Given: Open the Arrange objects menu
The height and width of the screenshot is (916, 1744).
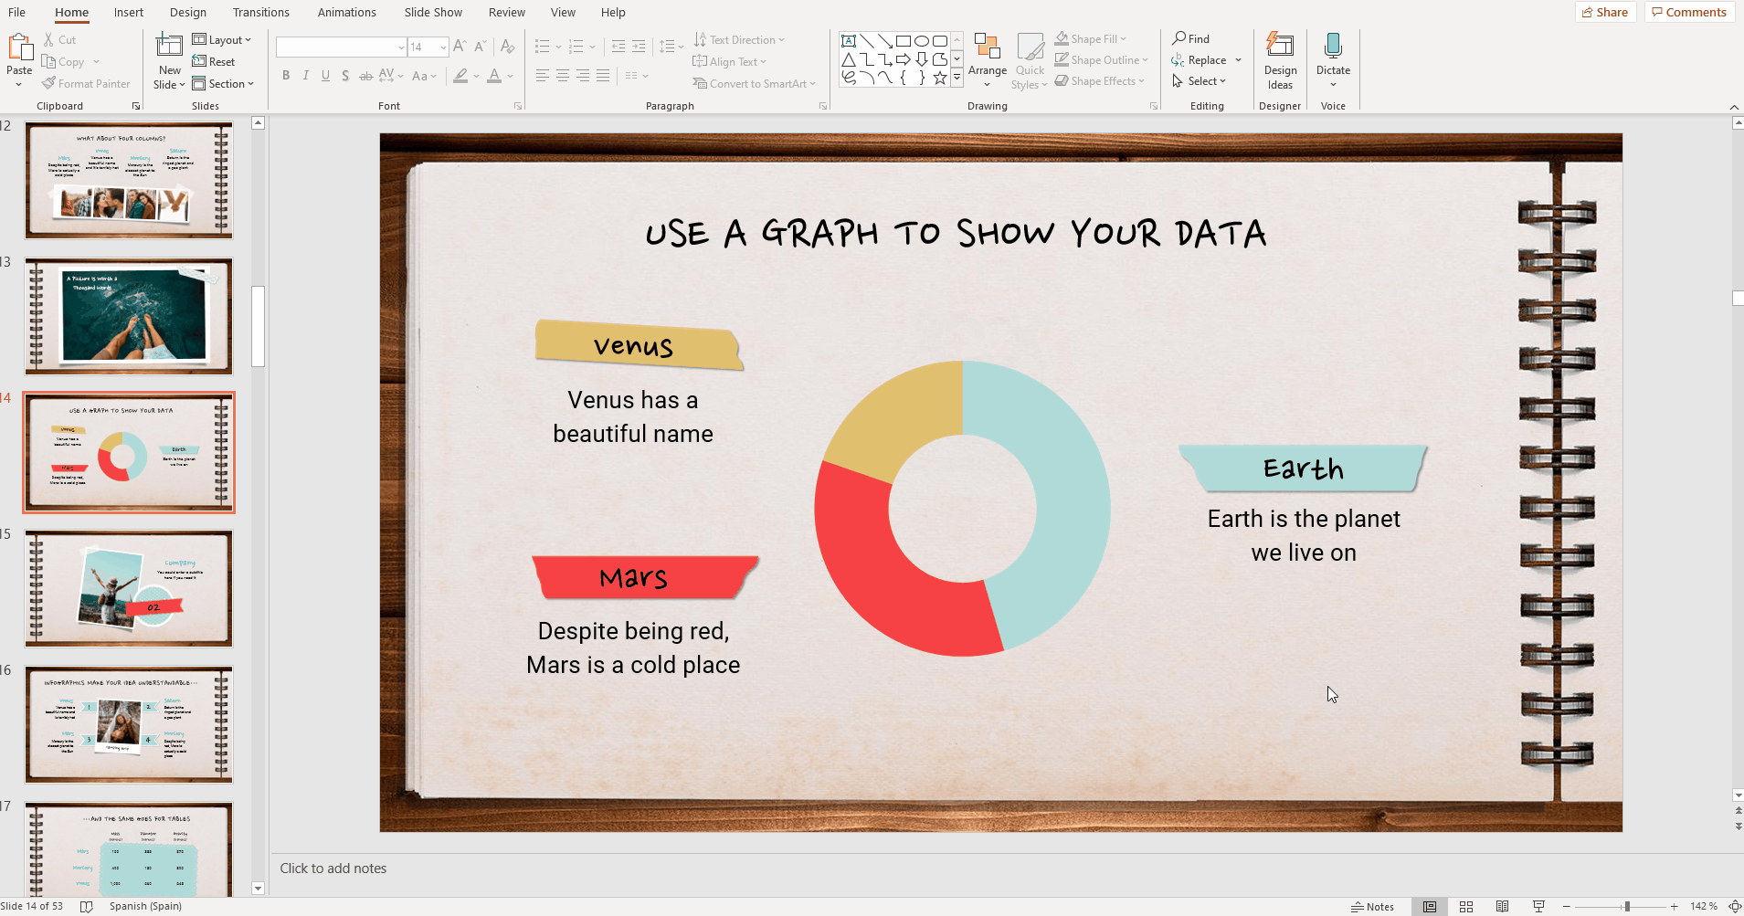Looking at the screenshot, I should click(987, 60).
